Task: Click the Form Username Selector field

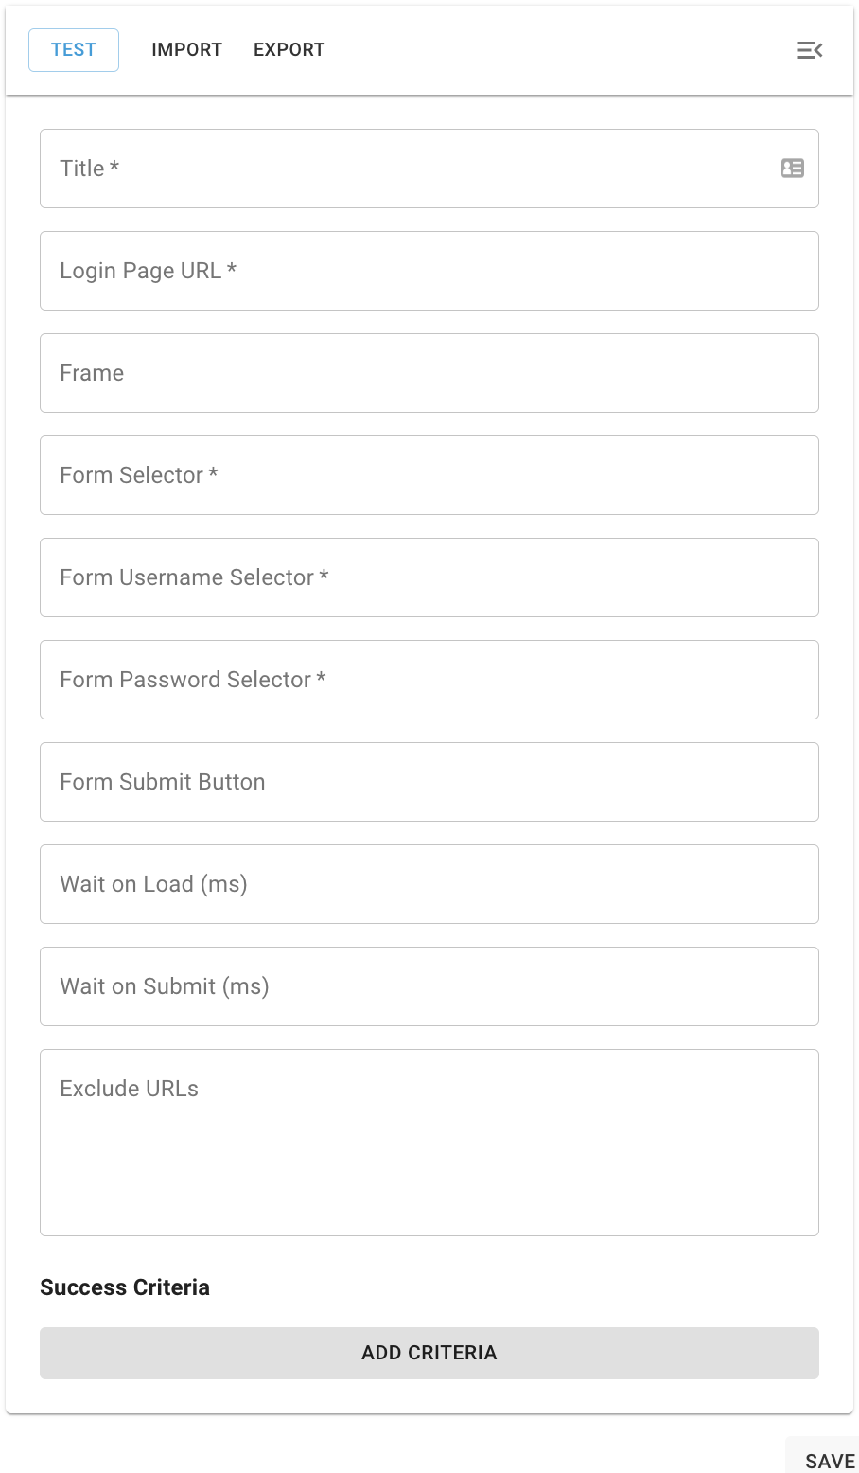Action: pyautogui.click(x=429, y=577)
